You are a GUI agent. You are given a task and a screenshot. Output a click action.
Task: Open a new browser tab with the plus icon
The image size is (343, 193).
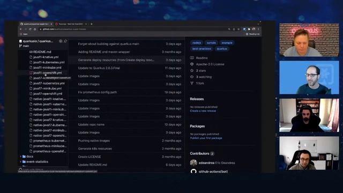92,24
